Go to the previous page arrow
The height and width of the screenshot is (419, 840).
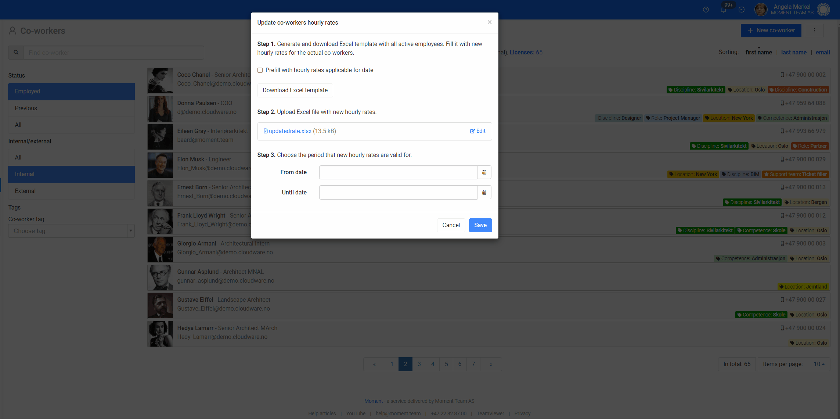(374, 364)
